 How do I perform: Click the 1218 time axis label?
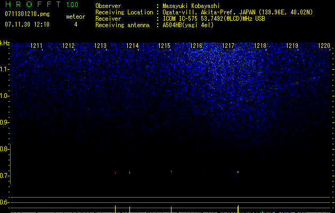click(260, 46)
